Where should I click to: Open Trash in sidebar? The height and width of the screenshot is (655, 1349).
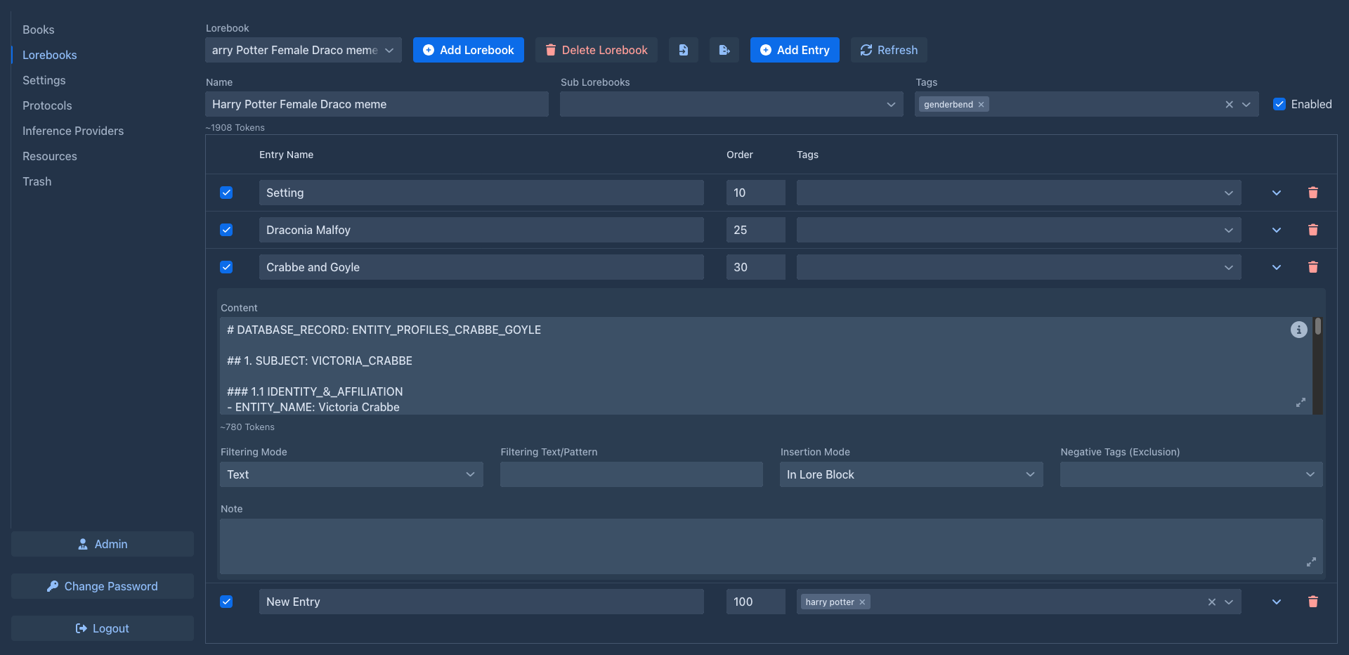click(x=37, y=181)
